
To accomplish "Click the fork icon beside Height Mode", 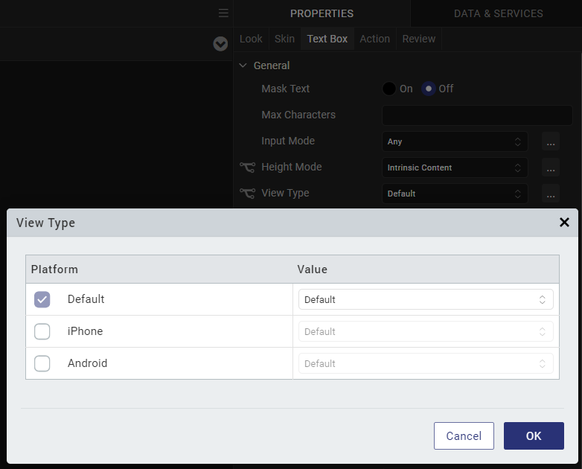I will pos(247,167).
